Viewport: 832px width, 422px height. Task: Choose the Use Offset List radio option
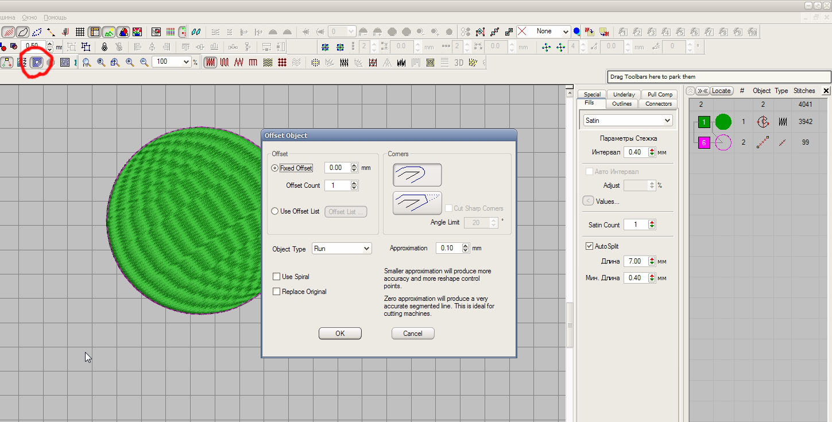pyautogui.click(x=275, y=211)
